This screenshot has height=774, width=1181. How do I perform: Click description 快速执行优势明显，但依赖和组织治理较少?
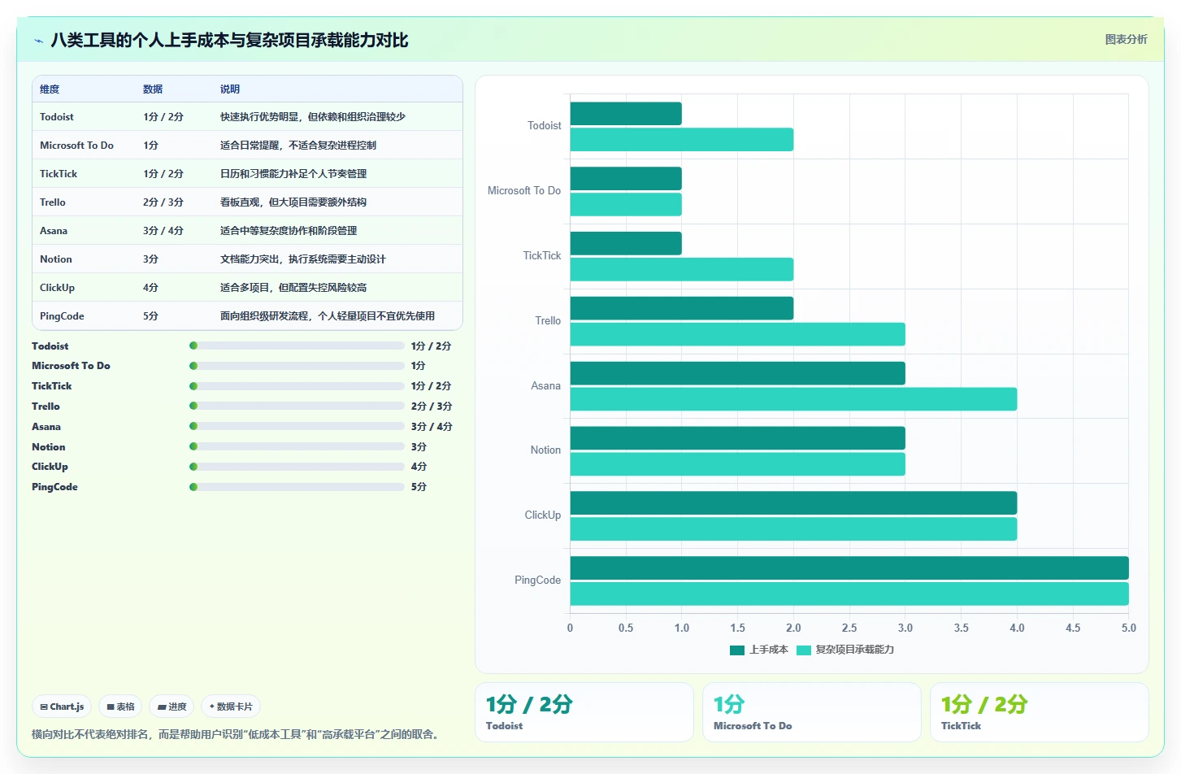coord(313,117)
